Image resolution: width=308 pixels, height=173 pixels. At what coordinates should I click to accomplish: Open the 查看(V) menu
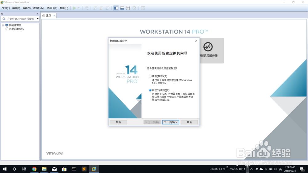(x=26, y=8)
